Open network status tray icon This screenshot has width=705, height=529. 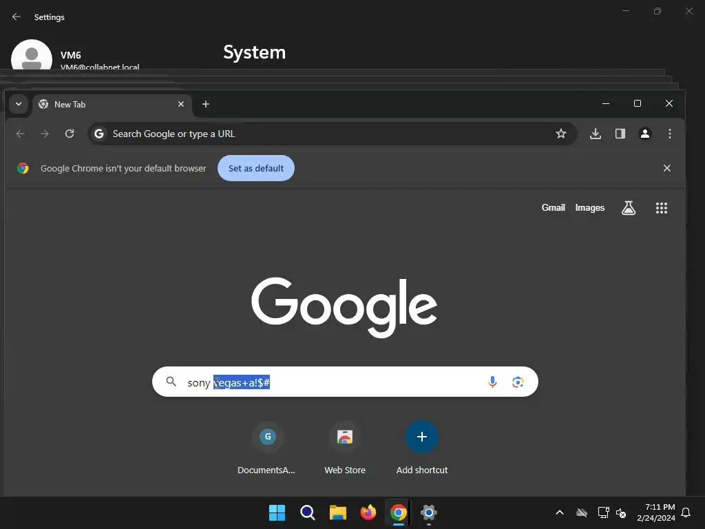click(x=603, y=512)
